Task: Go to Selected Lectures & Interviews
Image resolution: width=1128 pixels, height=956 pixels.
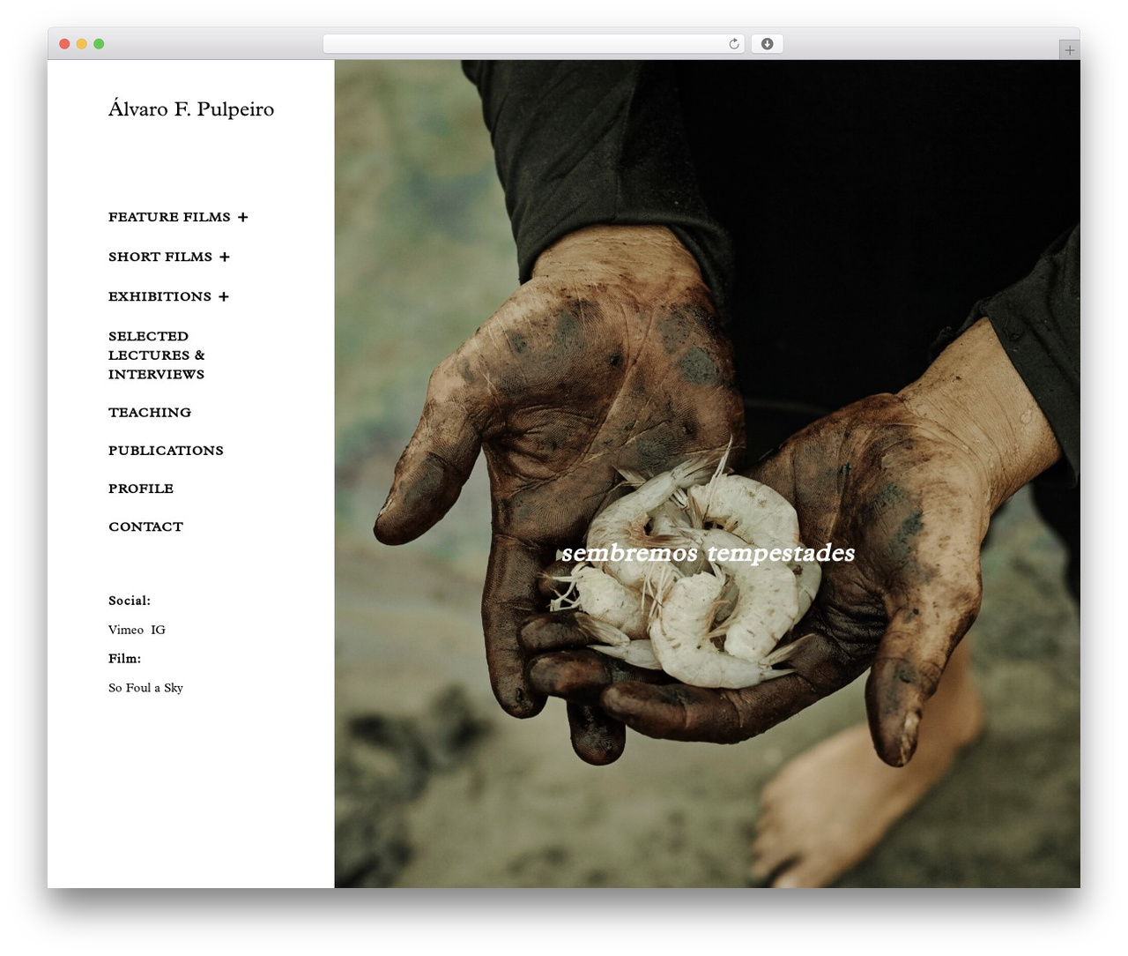Action: (157, 355)
